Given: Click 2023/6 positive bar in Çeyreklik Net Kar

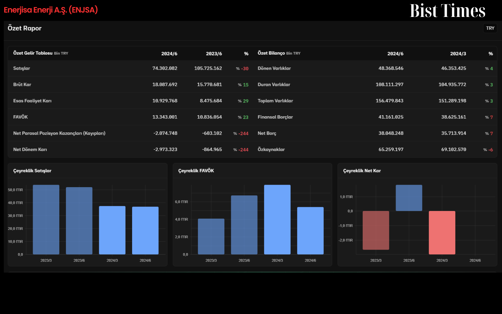Looking at the screenshot, I should pos(409,198).
